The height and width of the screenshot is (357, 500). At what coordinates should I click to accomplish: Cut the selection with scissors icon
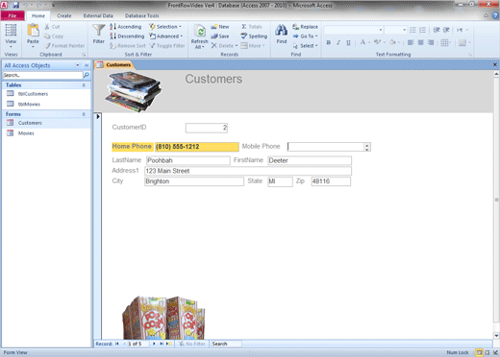tap(52, 27)
